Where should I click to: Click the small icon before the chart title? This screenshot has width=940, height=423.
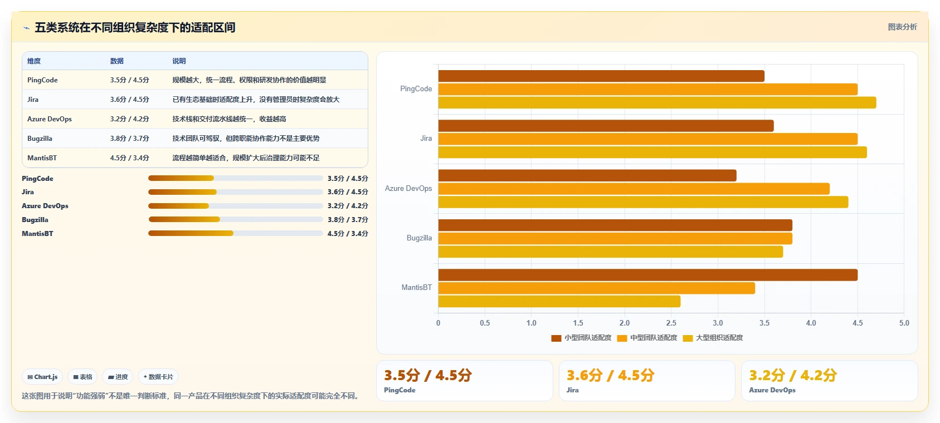click(x=26, y=28)
